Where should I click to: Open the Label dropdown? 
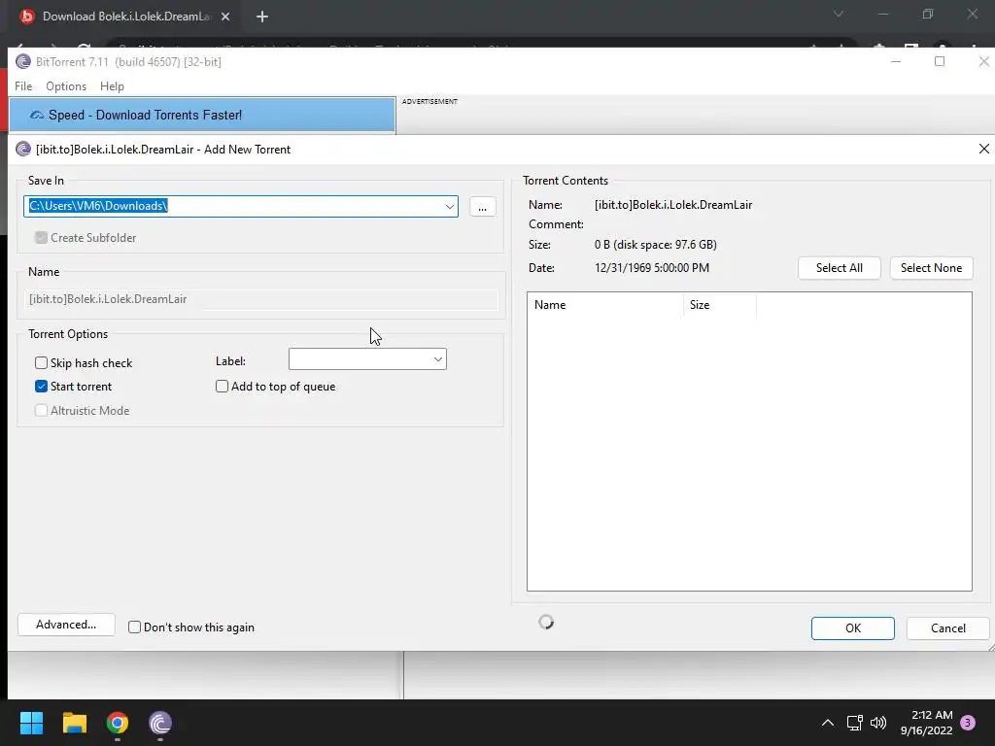tap(367, 359)
